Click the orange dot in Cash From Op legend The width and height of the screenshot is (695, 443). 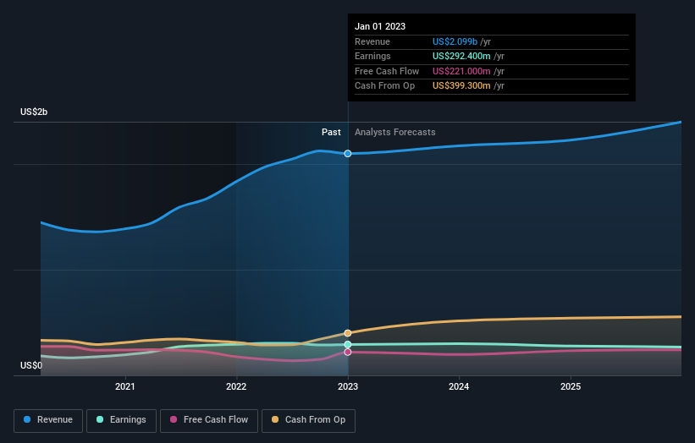275,419
